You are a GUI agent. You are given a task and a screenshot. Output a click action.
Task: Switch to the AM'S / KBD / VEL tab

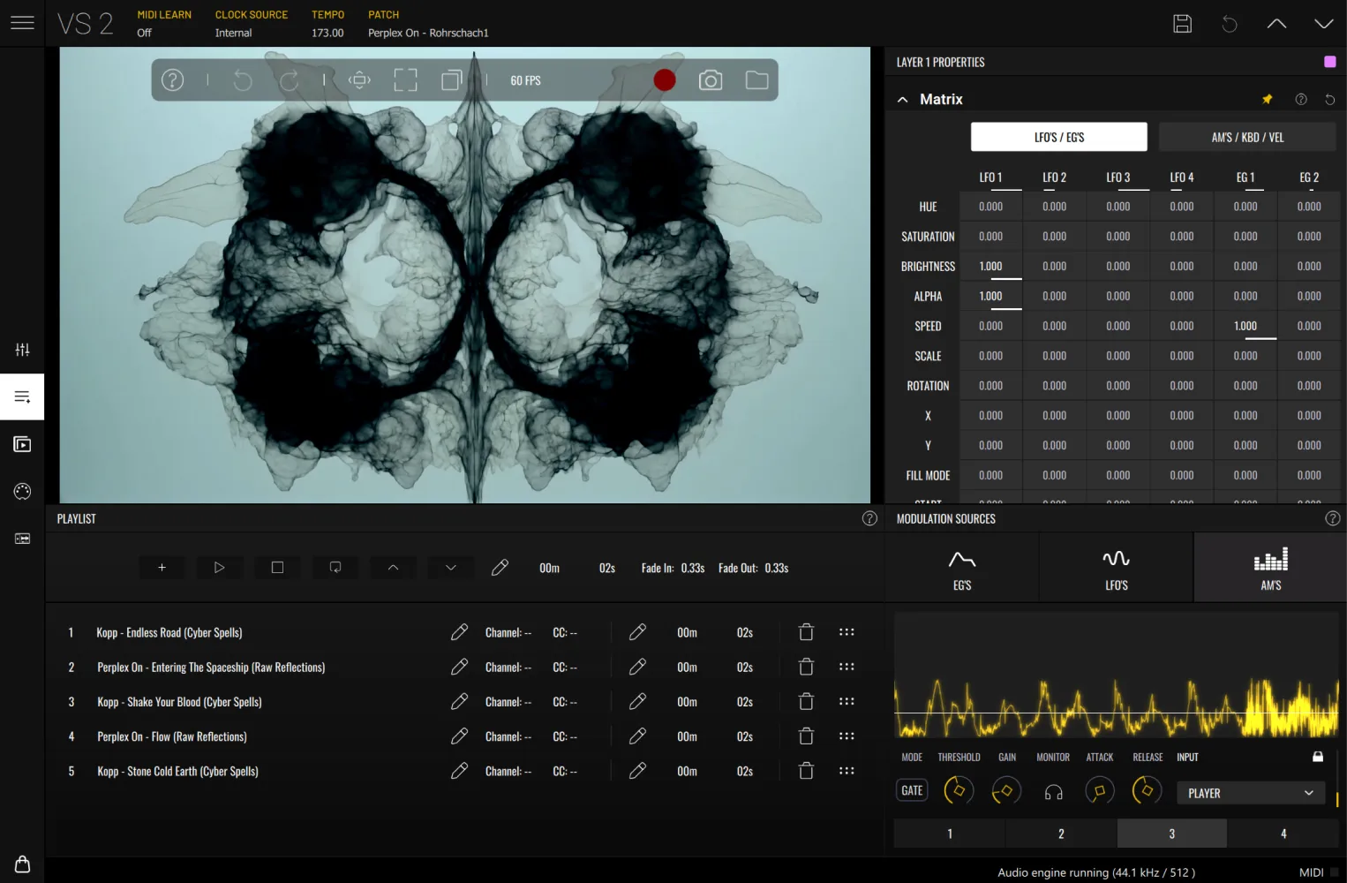[x=1247, y=137]
